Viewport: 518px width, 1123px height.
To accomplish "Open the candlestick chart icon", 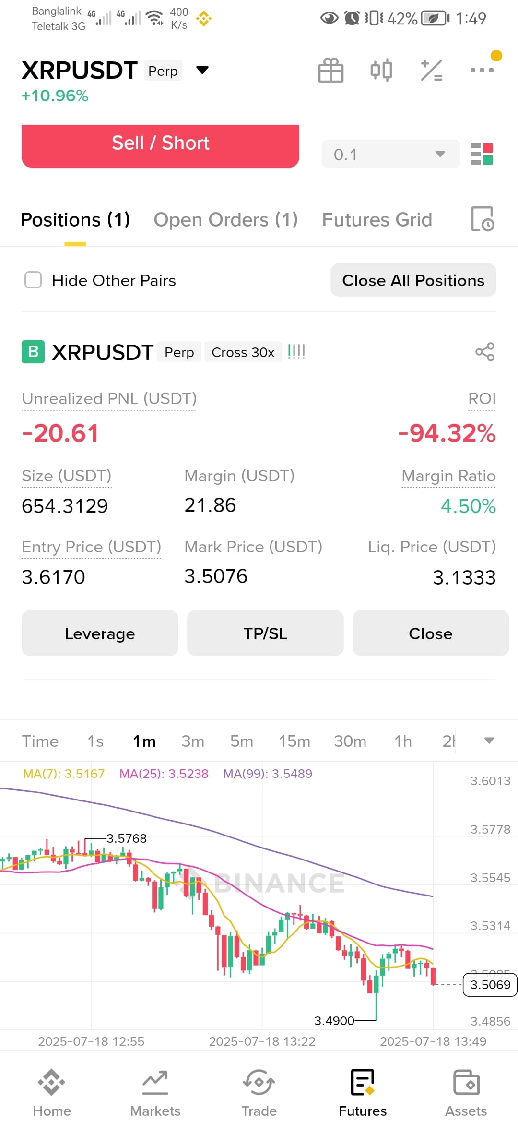I will (x=381, y=71).
